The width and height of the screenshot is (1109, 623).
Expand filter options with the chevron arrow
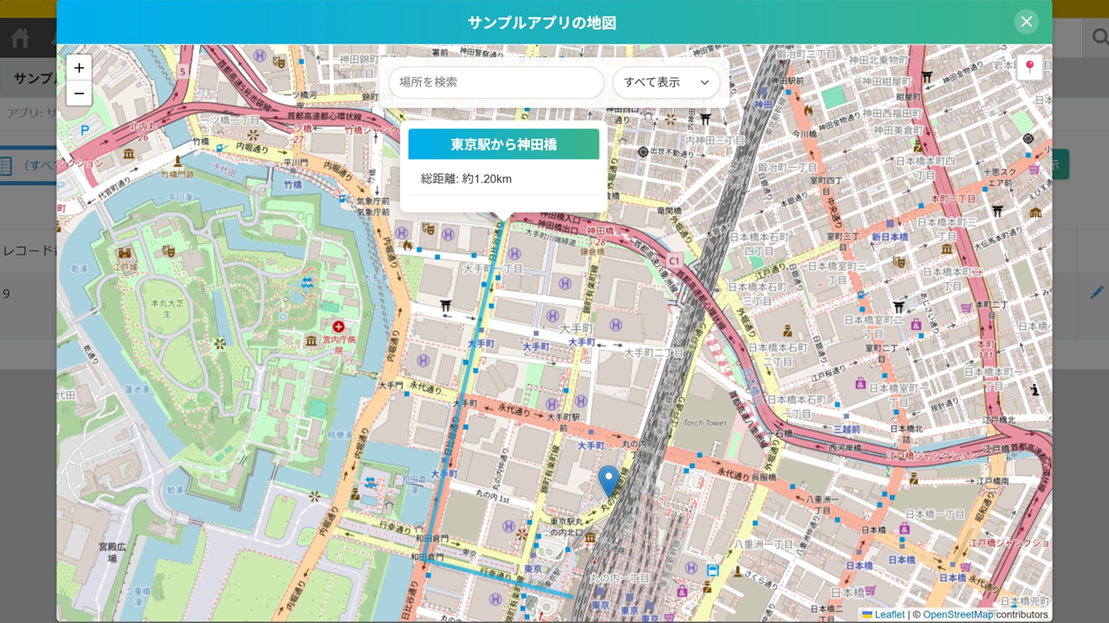[704, 82]
